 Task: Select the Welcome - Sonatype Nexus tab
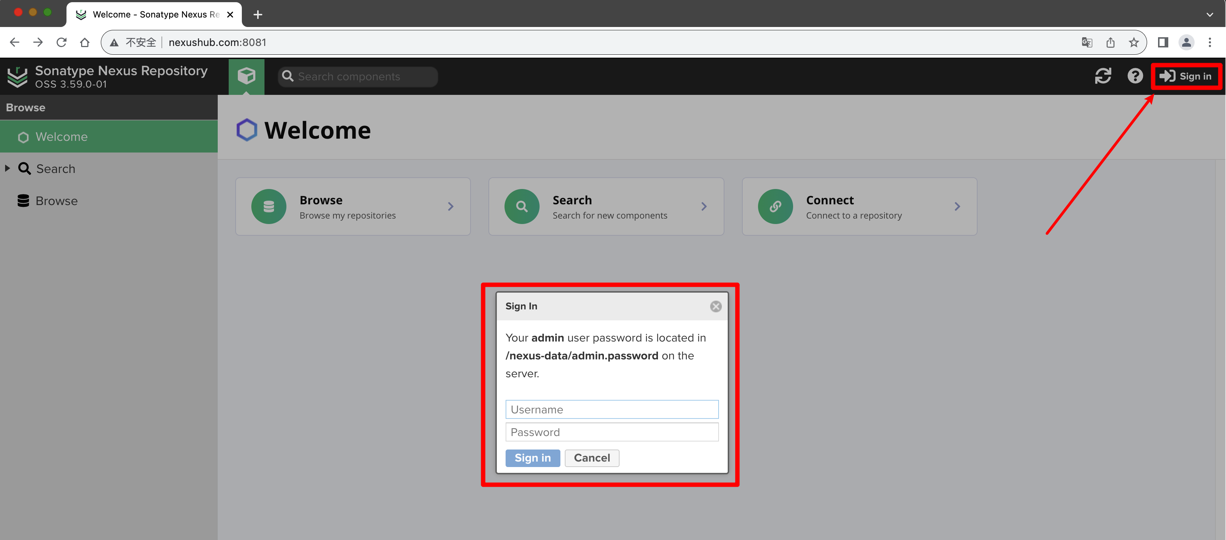coord(154,15)
